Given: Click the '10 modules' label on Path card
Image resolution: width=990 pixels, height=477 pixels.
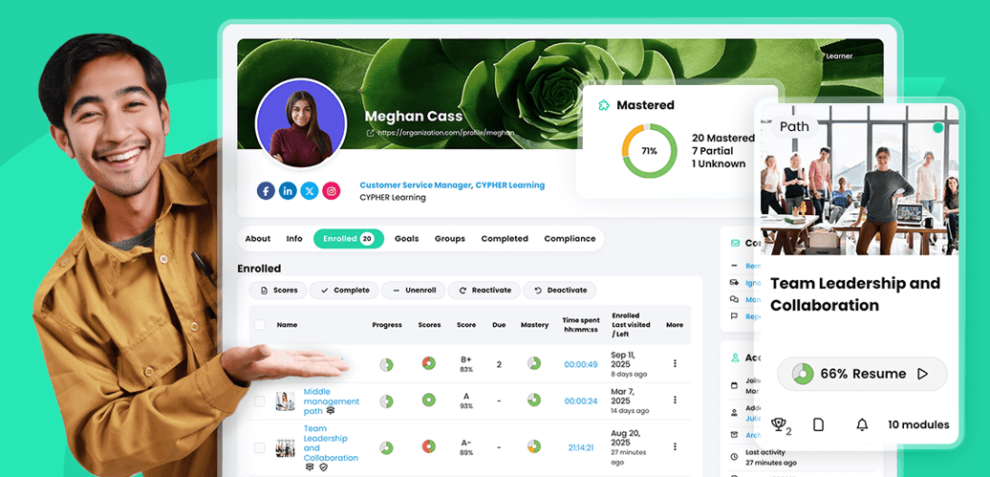Looking at the screenshot, I should click(x=918, y=424).
